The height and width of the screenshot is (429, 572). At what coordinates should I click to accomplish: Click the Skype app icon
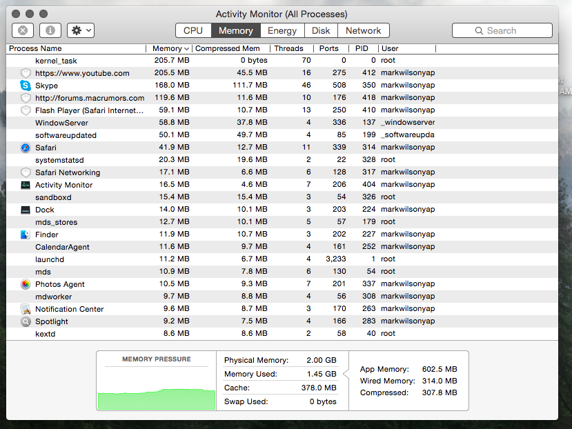[x=25, y=86]
